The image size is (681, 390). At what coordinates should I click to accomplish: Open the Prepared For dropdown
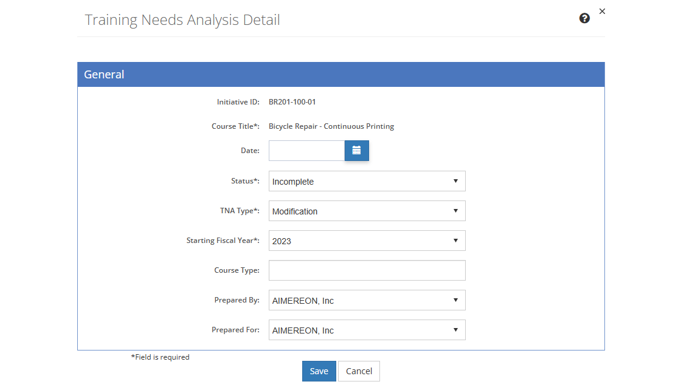[x=367, y=330]
